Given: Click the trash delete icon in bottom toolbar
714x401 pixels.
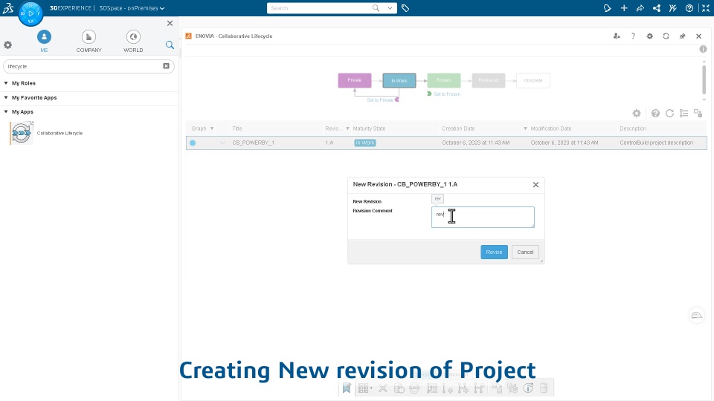Looking at the screenshot, I should coord(543,388).
